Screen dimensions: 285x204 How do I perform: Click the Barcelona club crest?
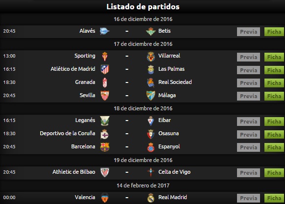click(105, 147)
